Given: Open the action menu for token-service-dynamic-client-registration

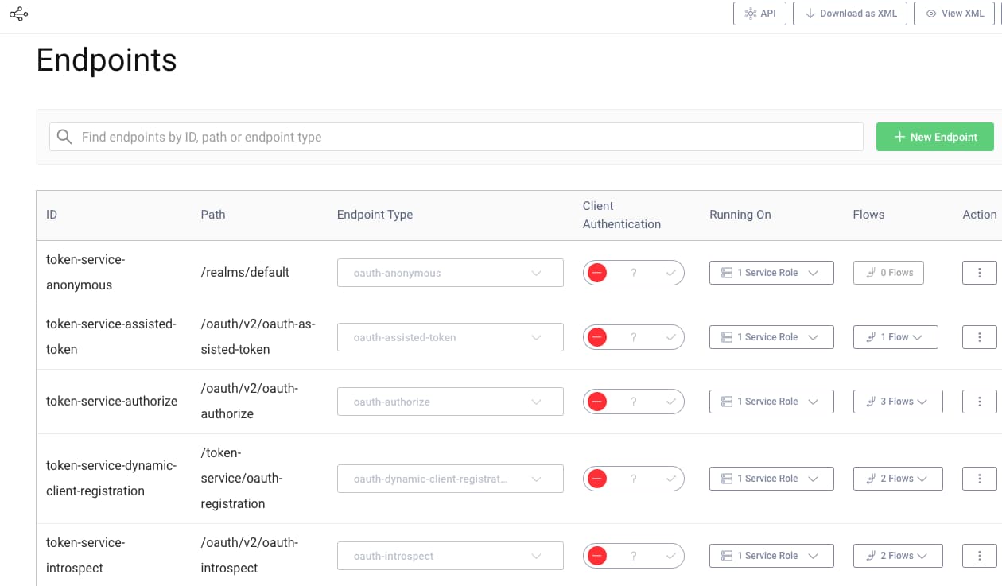Looking at the screenshot, I should click(979, 478).
